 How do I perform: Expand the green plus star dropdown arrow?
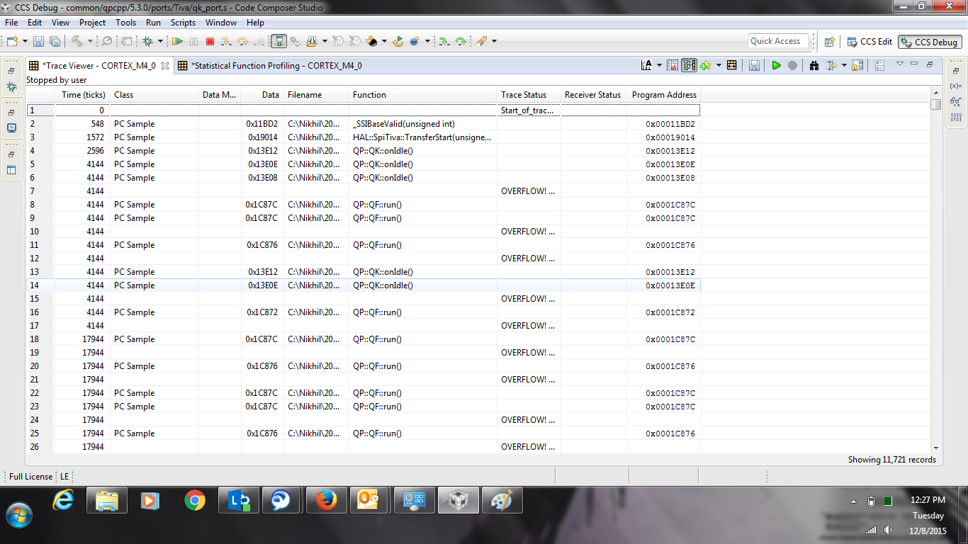point(719,66)
